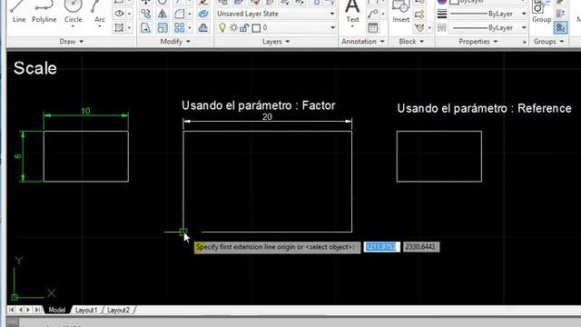Toggle layer 0 on/off lightbulb

(x=222, y=28)
